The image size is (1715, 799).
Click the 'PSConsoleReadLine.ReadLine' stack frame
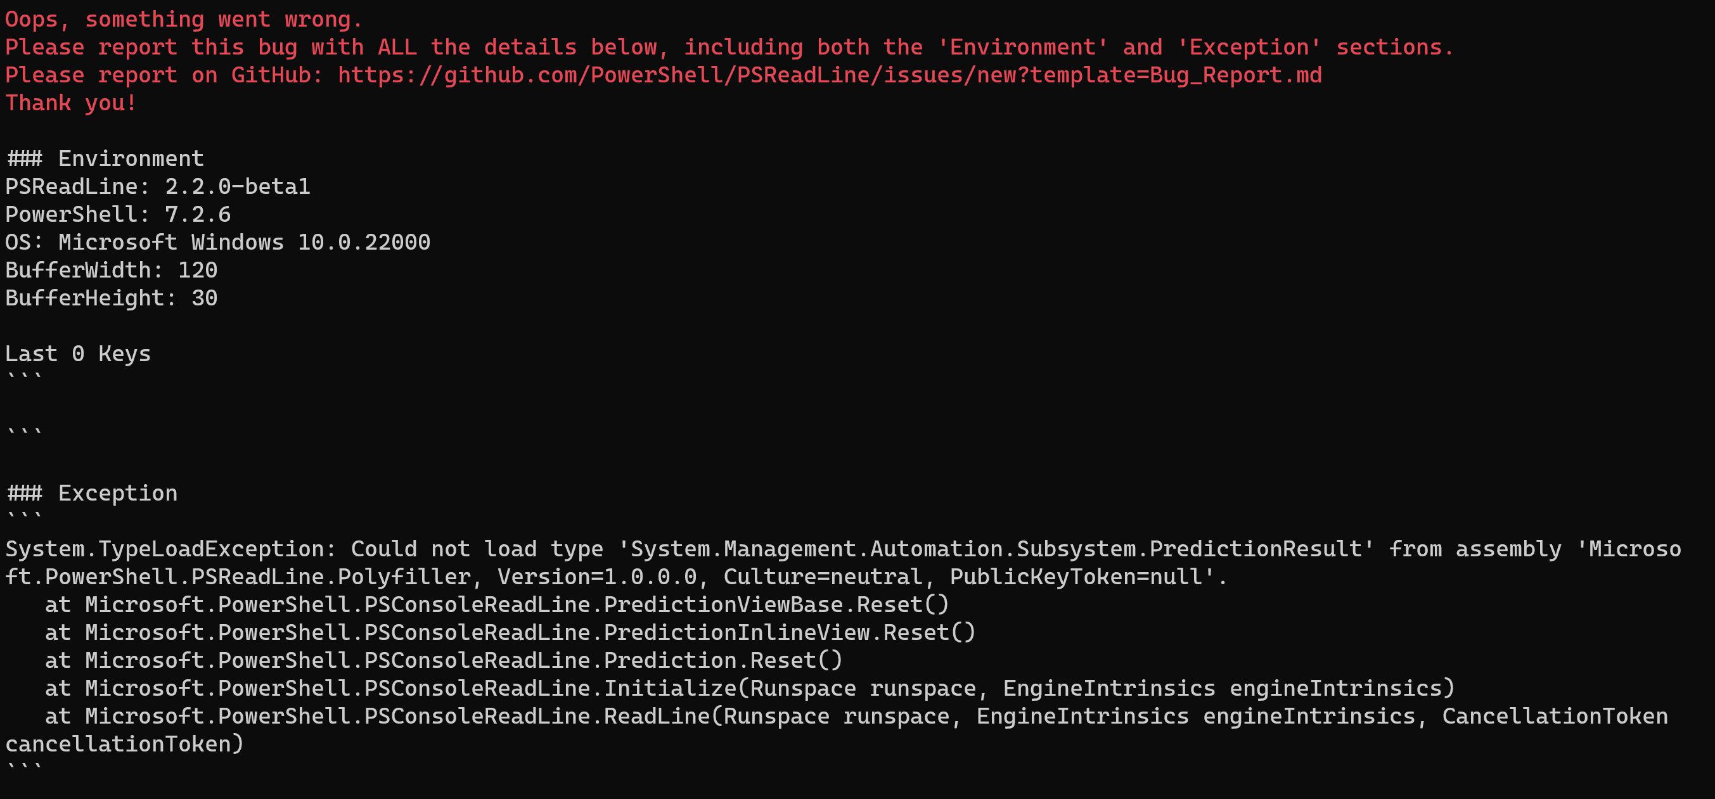(856, 717)
